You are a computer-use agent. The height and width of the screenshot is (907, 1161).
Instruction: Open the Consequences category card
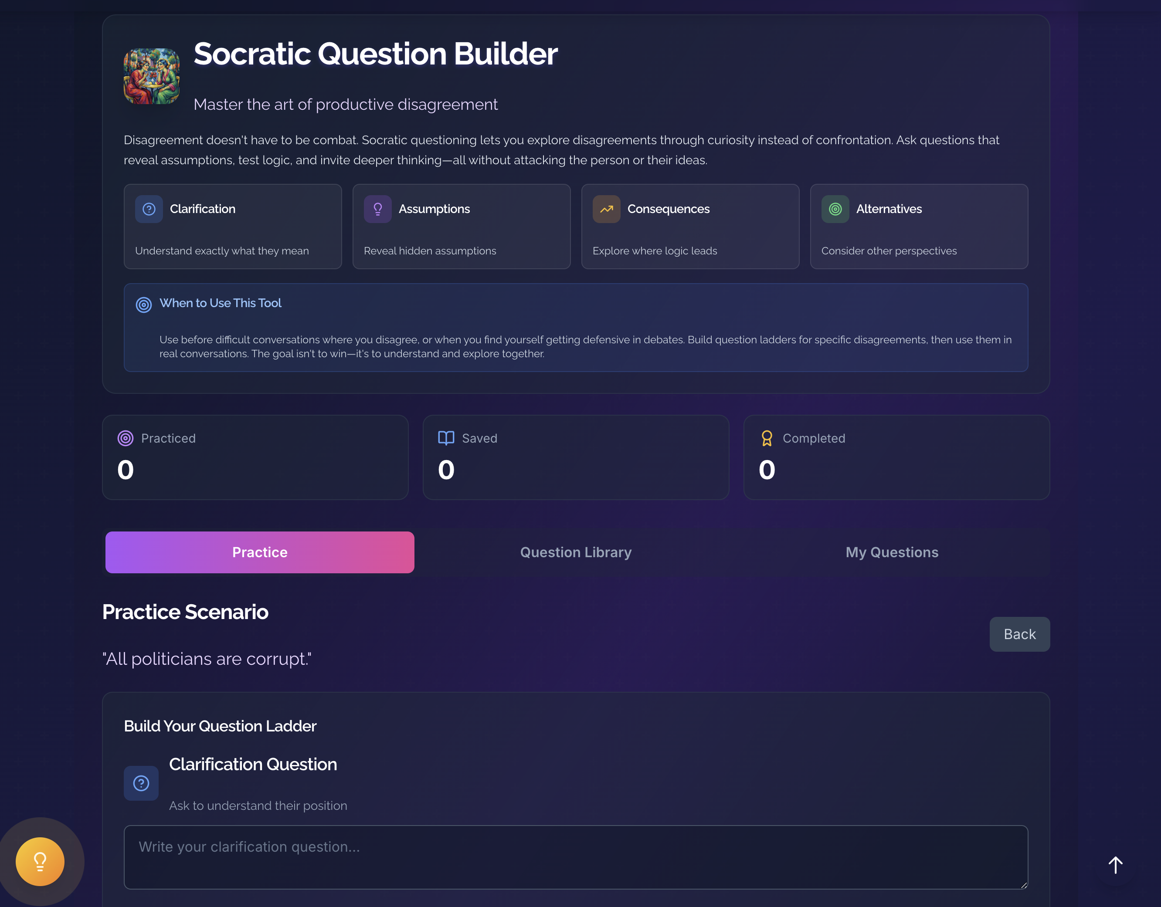(x=690, y=227)
